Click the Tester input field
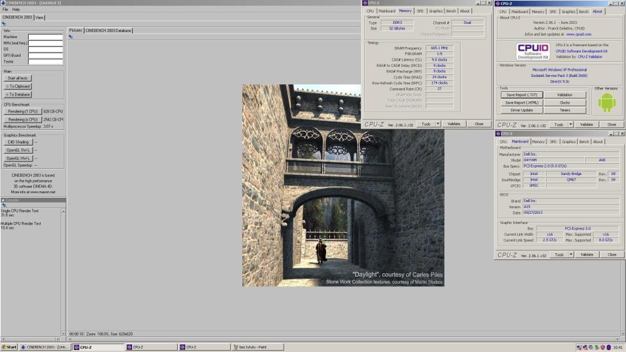Screen dimensions: 626x352 tap(46, 61)
